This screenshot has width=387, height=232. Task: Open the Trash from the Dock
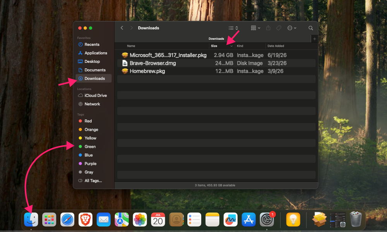click(x=356, y=219)
